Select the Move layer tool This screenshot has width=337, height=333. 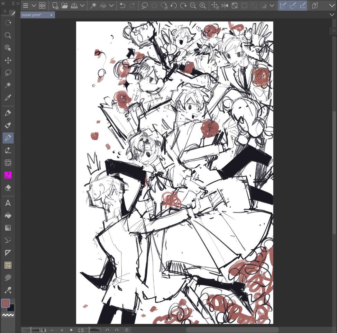(8, 60)
